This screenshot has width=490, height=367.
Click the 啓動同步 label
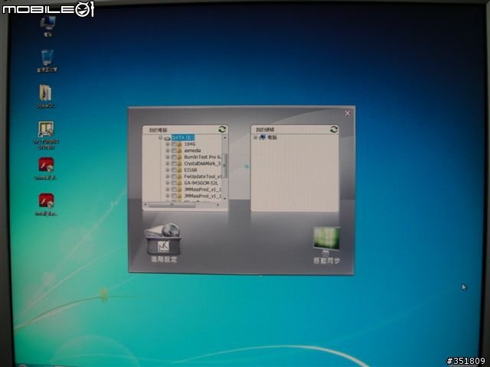click(x=327, y=261)
